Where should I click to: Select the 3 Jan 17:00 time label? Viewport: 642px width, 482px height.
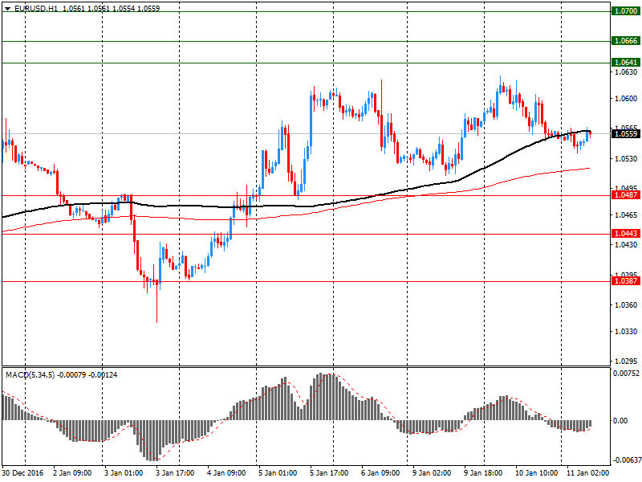pyautogui.click(x=175, y=473)
